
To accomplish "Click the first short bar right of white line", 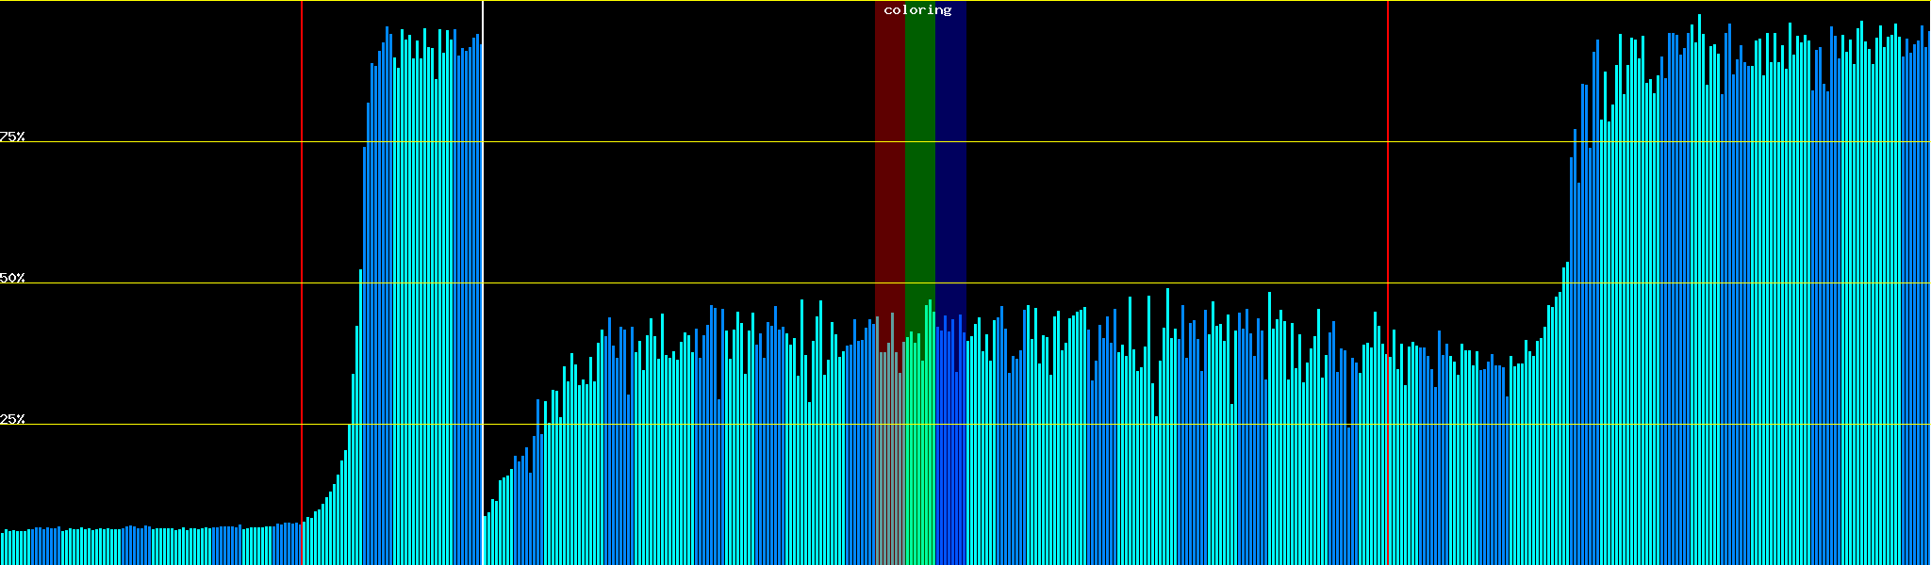I will pos(486,541).
